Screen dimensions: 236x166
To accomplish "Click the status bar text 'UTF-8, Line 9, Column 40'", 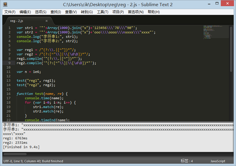I will coord(22,161).
